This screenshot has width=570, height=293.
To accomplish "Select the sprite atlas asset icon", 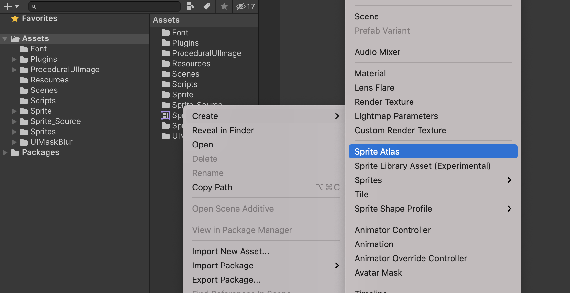I will point(166,115).
